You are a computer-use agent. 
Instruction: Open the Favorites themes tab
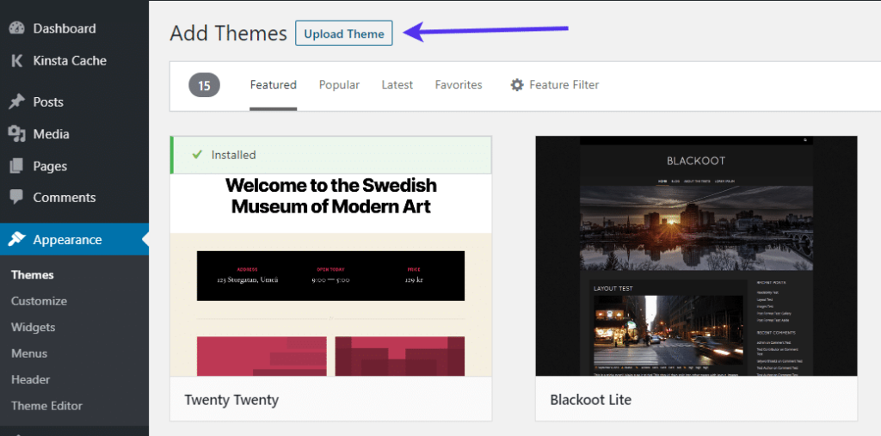[459, 85]
